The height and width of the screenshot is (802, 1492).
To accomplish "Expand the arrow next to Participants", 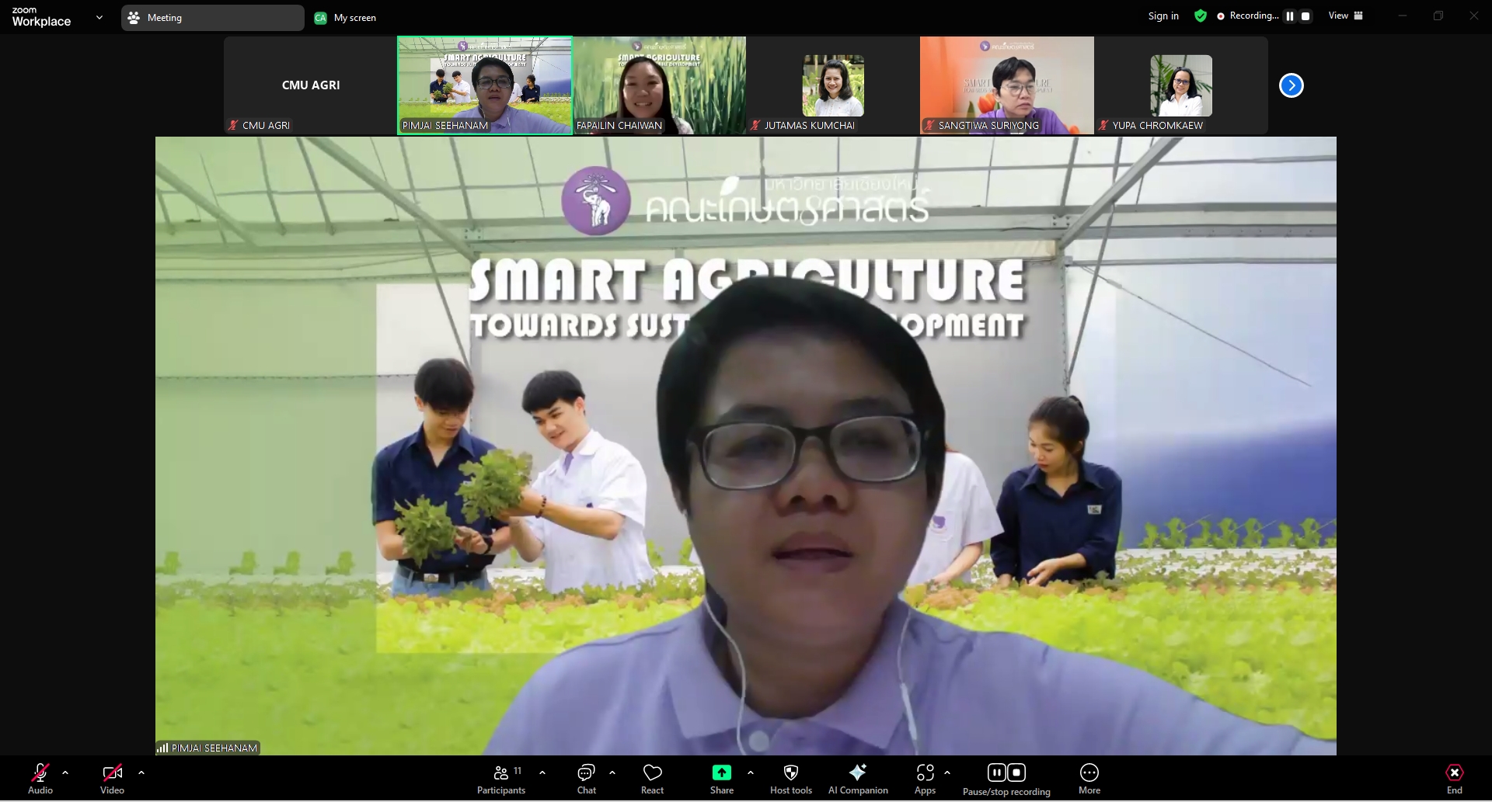I will tap(542, 773).
